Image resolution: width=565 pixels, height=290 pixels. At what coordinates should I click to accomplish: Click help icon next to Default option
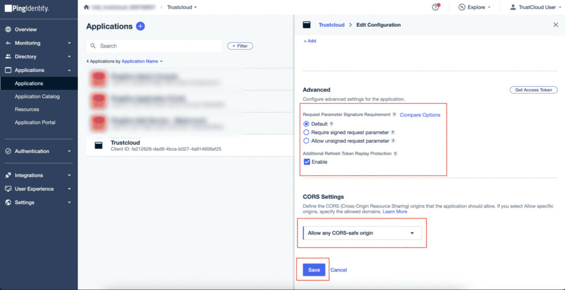tap(332, 124)
